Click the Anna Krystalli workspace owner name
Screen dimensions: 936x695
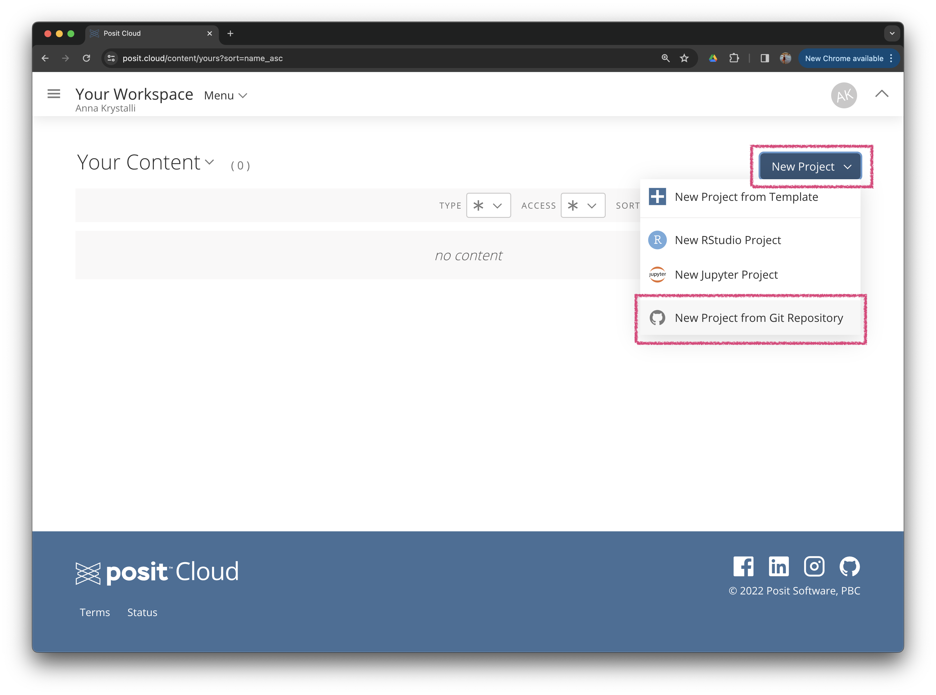coord(105,109)
